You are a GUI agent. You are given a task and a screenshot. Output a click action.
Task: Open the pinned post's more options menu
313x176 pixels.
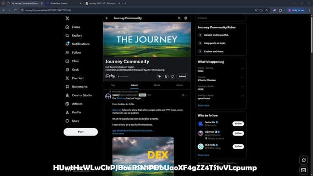click(187, 95)
